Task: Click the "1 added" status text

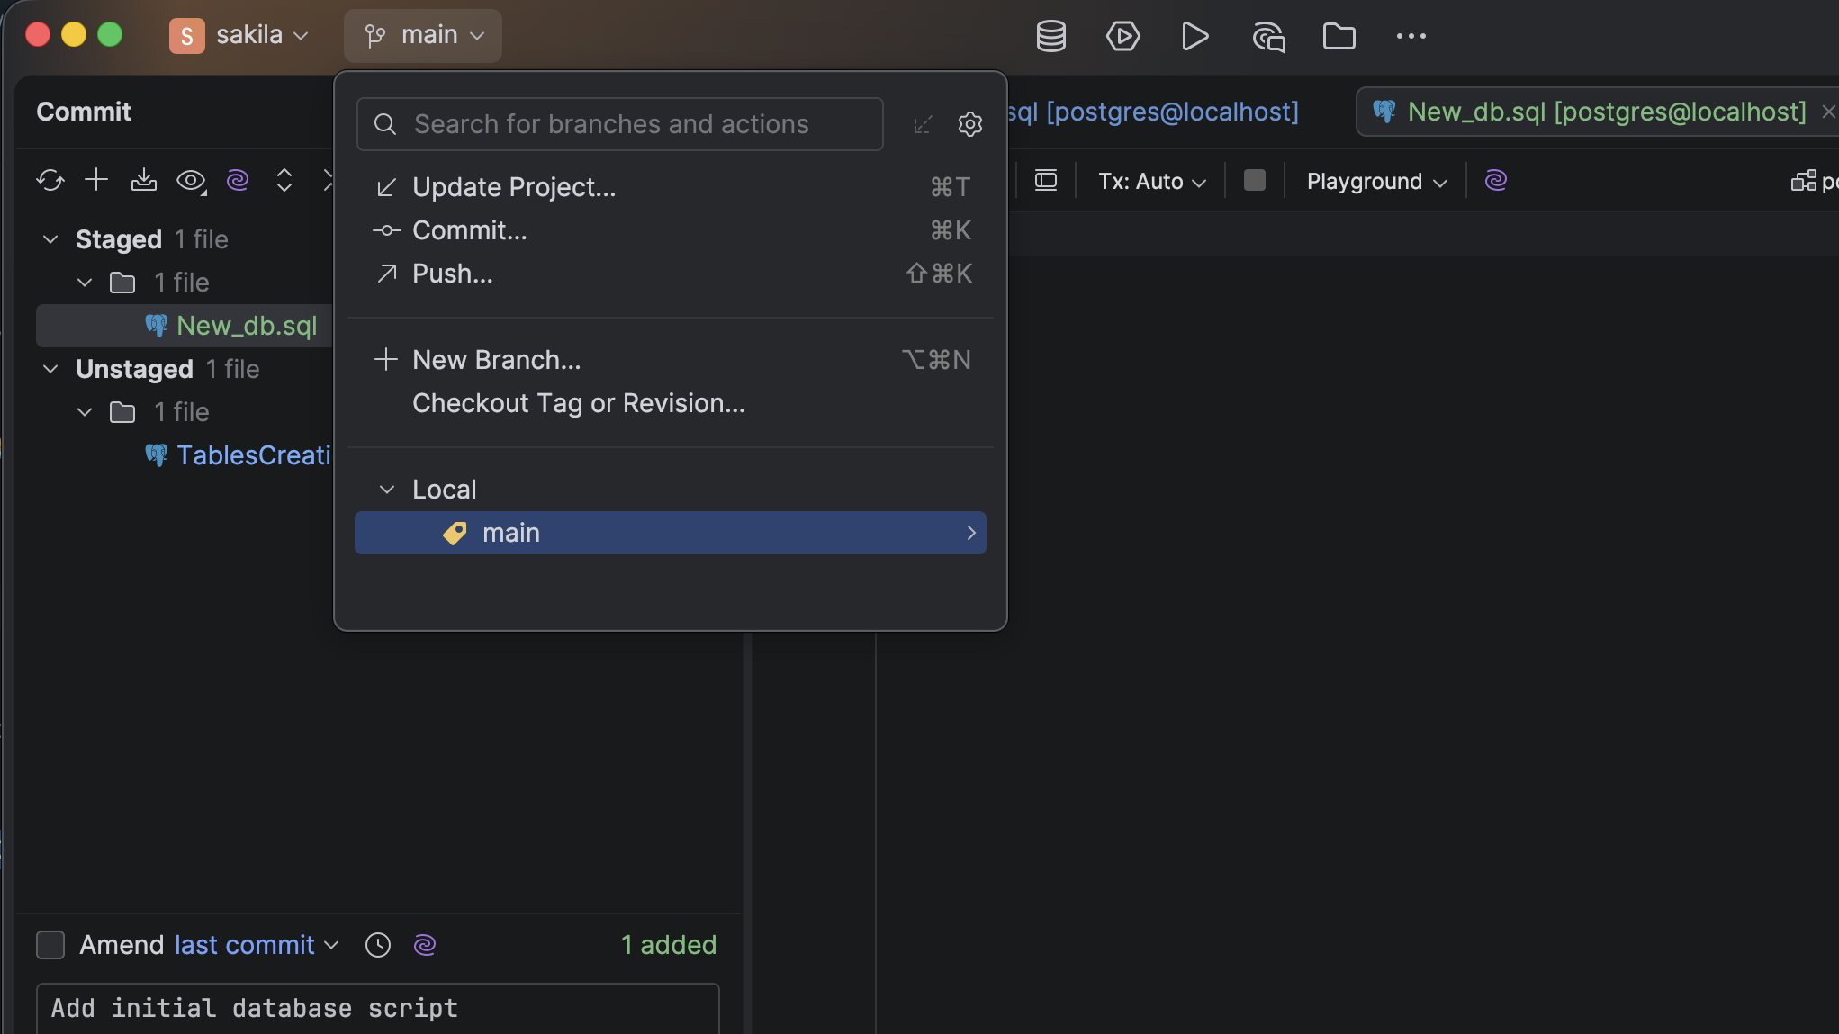Action: pos(669,945)
